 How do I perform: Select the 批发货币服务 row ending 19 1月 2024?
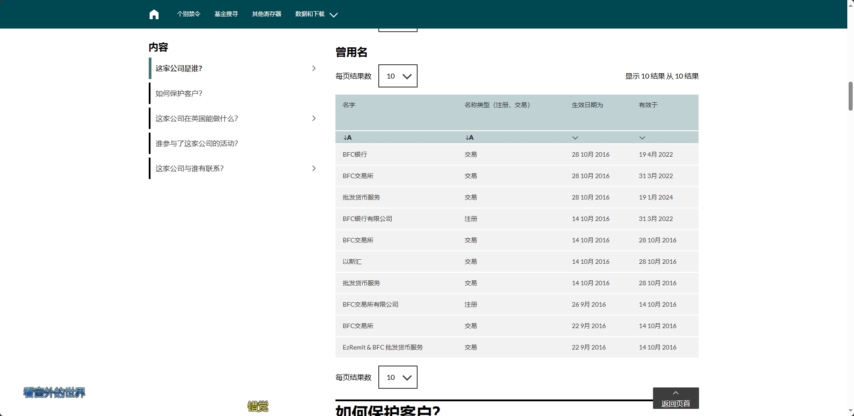click(x=517, y=197)
